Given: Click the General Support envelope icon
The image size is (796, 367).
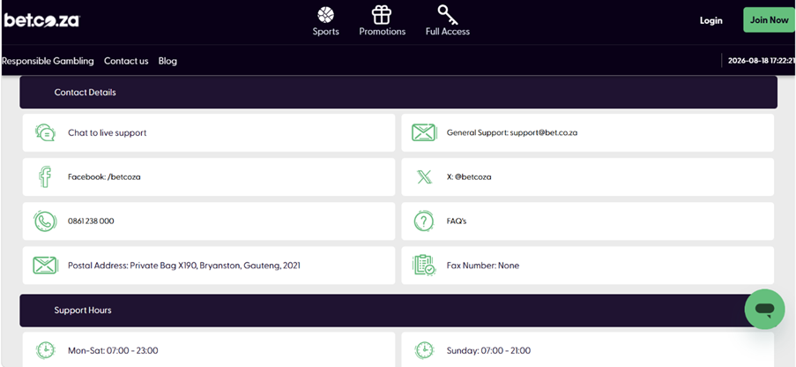Looking at the screenshot, I should click(424, 132).
